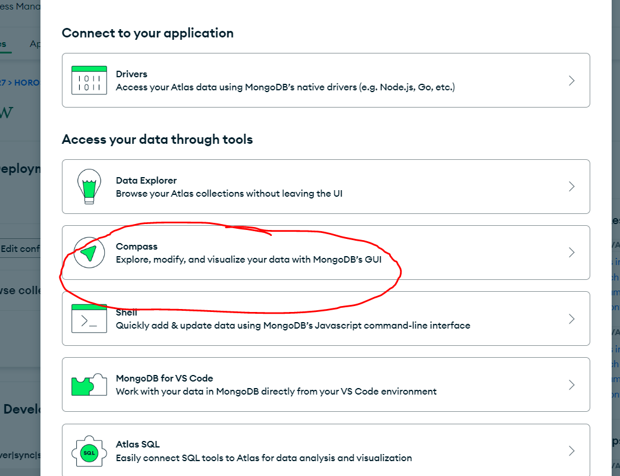Select the Drivers title text
620x476 pixels.
click(x=131, y=74)
